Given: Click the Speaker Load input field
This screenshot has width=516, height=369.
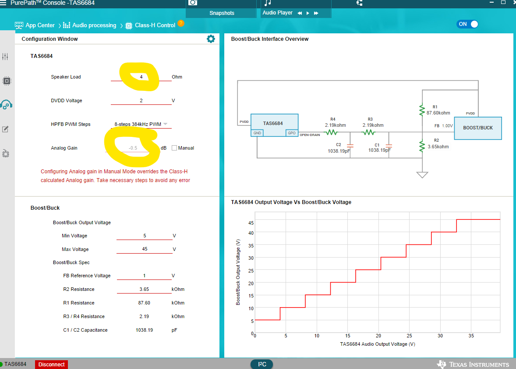Looking at the screenshot, I should tap(141, 77).
